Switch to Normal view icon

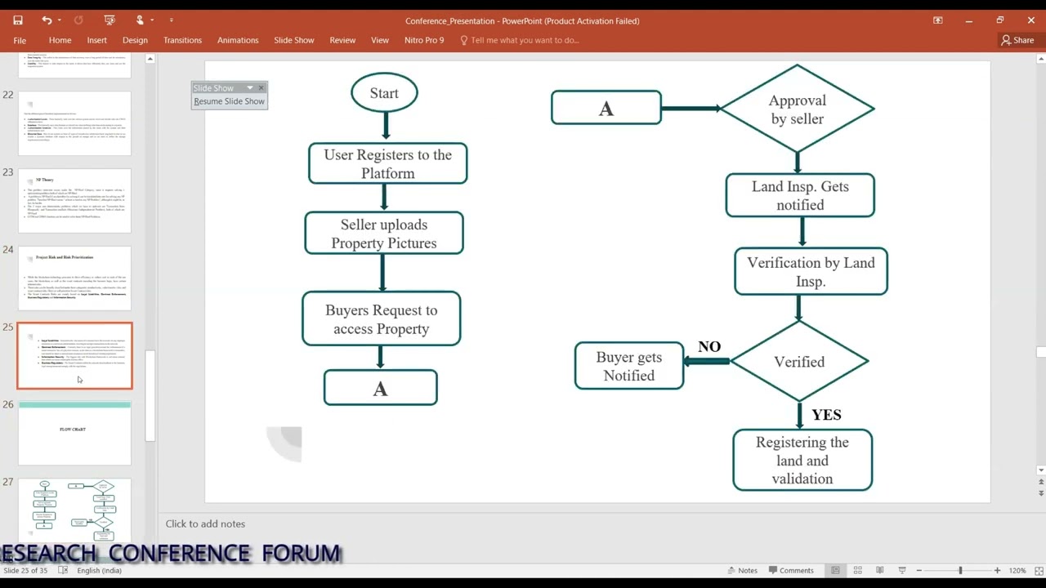click(835, 571)
